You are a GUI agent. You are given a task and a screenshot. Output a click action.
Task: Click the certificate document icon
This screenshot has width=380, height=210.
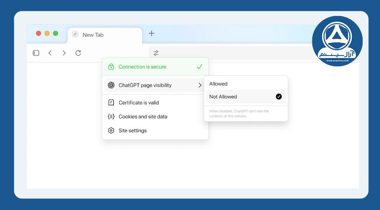click(111, 103)
